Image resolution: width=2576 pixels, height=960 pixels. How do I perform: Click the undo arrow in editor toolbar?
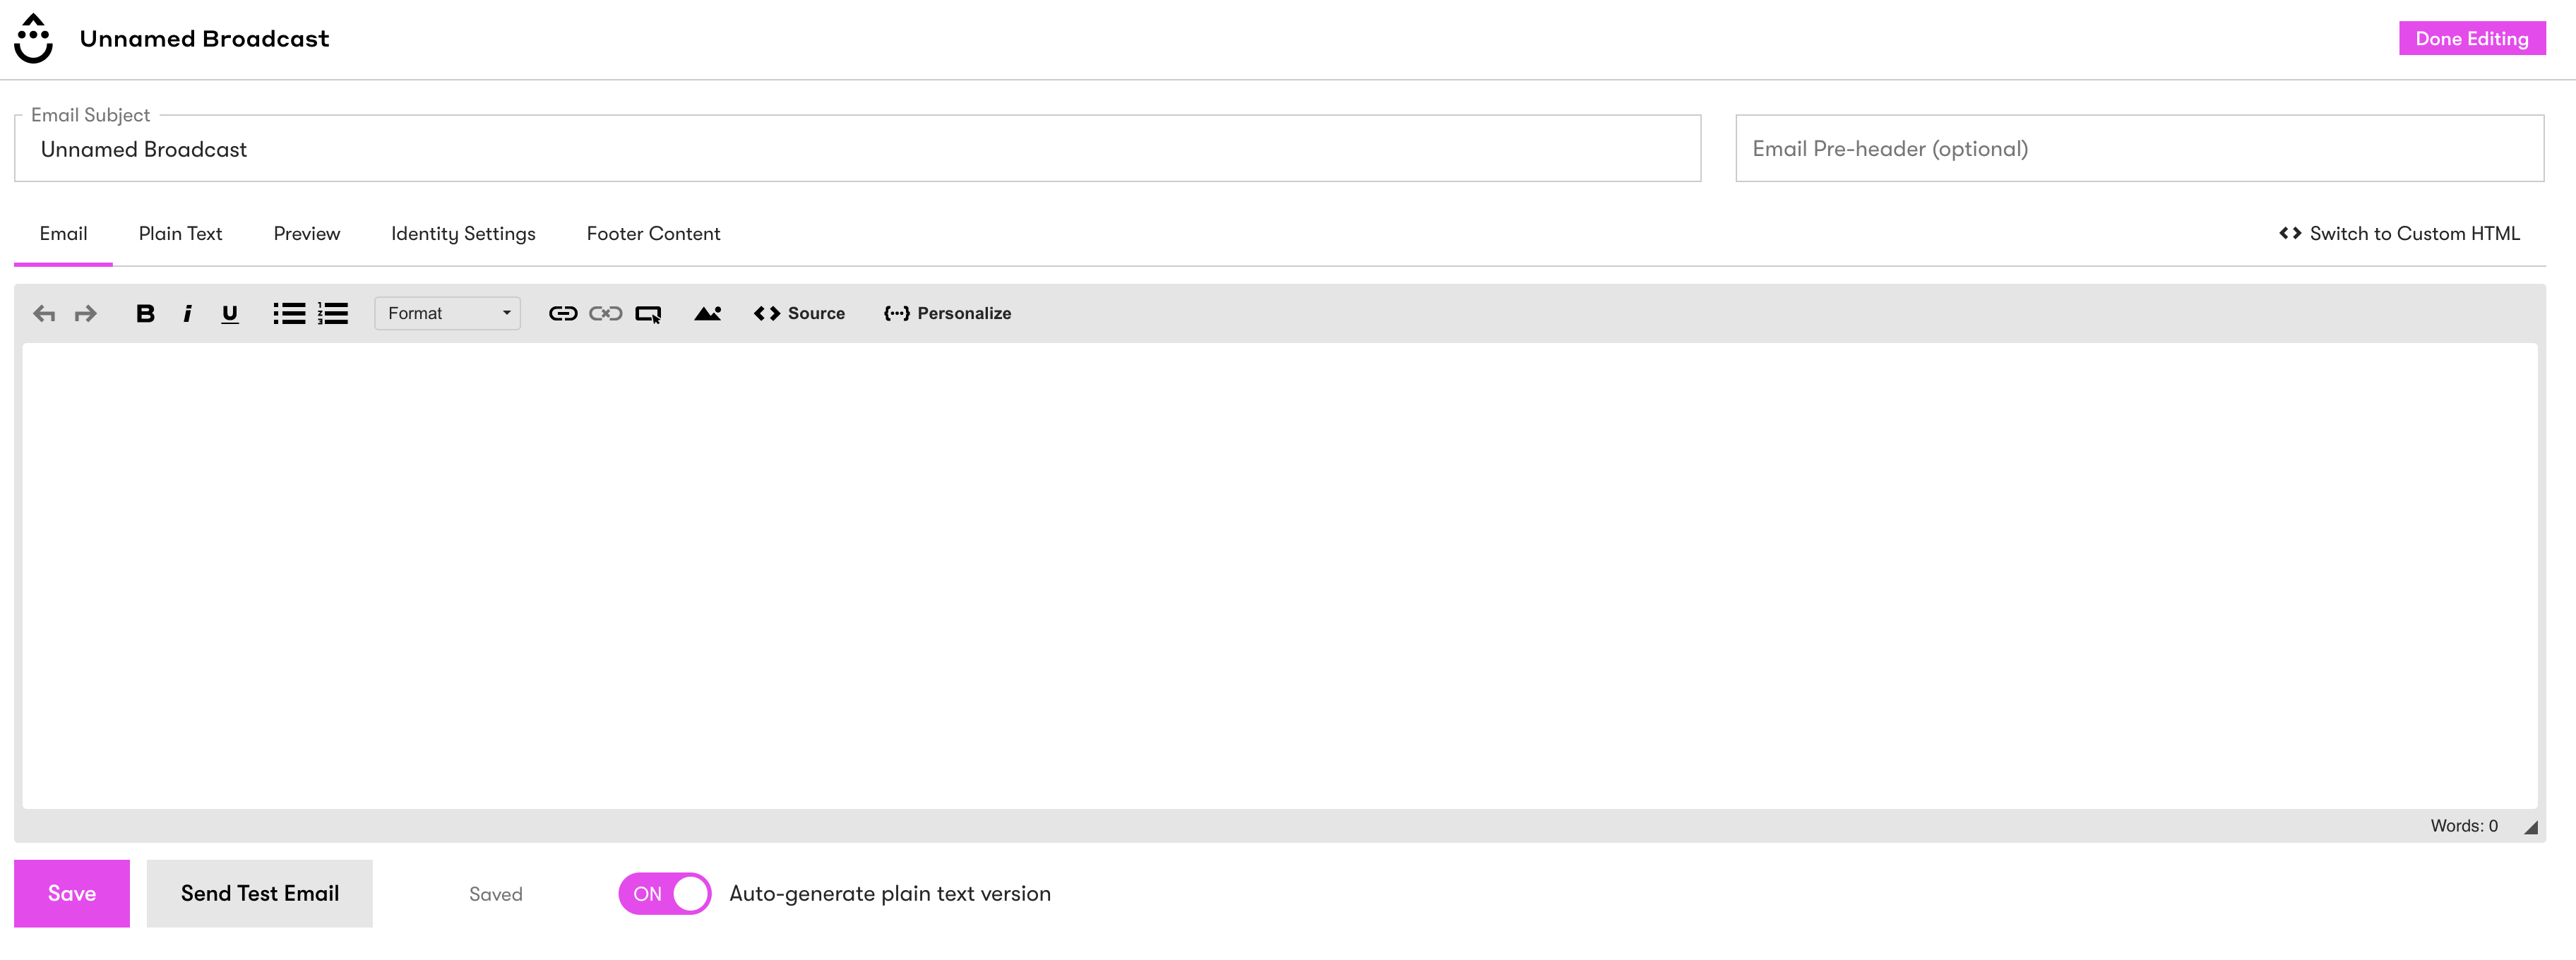point(44,314)
